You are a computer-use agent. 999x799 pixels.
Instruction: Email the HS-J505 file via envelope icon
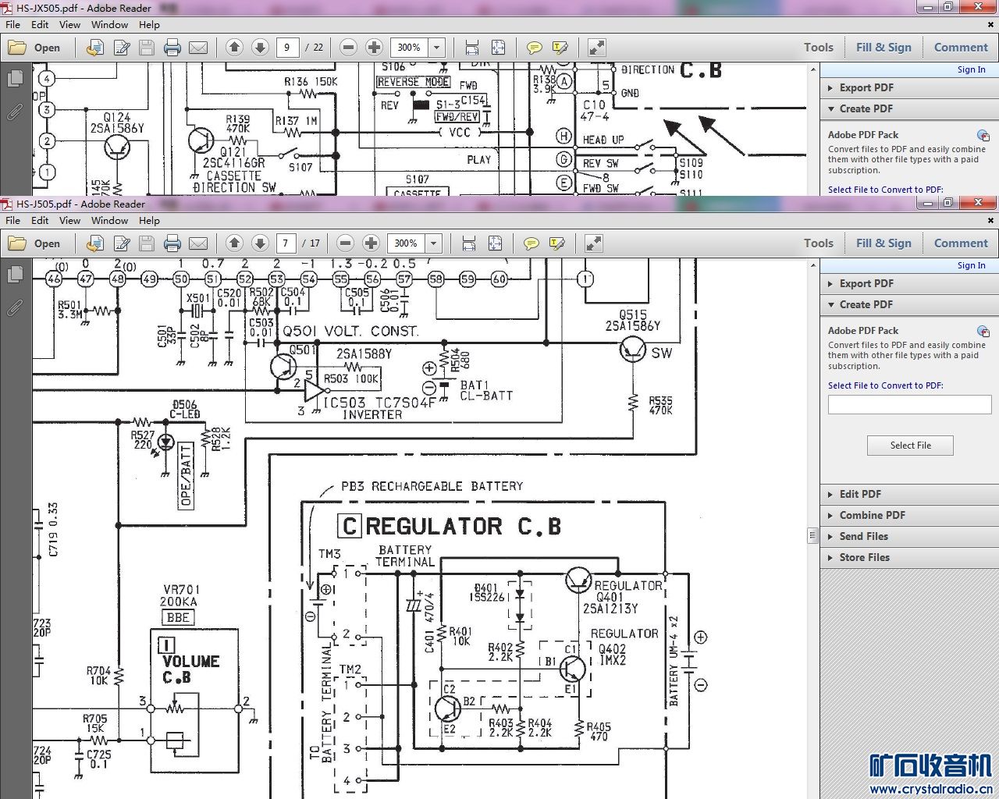[x=198, y=243]
